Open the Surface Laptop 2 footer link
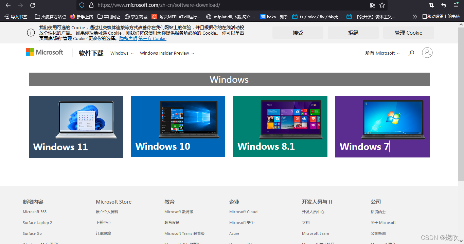Image resolution: width=464 pixels, height=244 pixels. click(37, 223)
